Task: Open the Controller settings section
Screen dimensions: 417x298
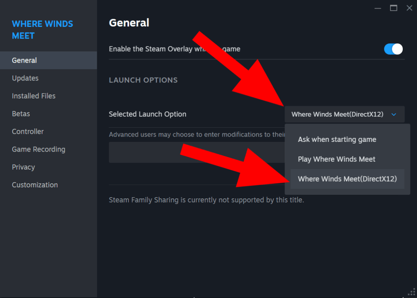Action: coord(27,131)
